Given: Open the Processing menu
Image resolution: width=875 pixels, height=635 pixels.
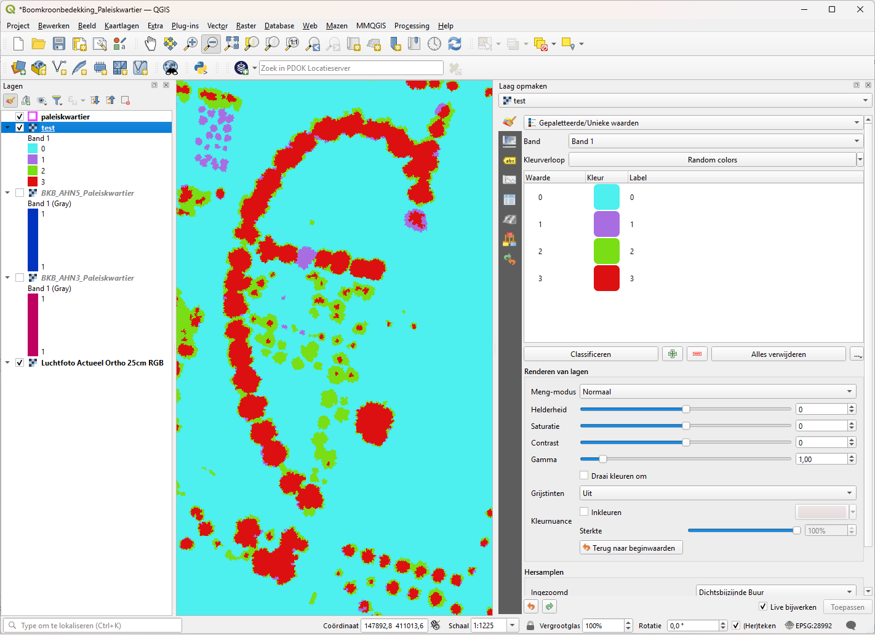Looking at the screenshot, I should [x=412, y=26].
